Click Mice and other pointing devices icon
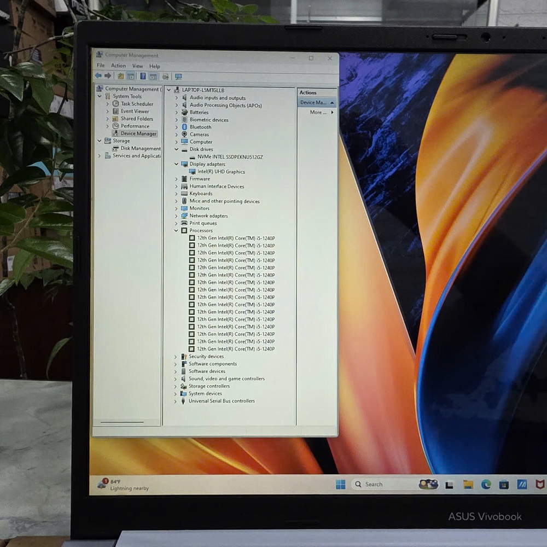The image size is (547, 547). (184, 201)
